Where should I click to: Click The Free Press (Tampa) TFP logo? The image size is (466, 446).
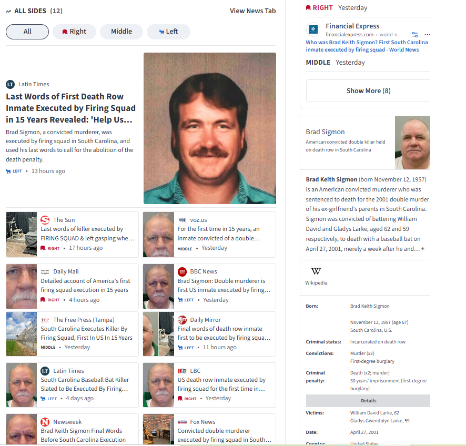[45, 320]
